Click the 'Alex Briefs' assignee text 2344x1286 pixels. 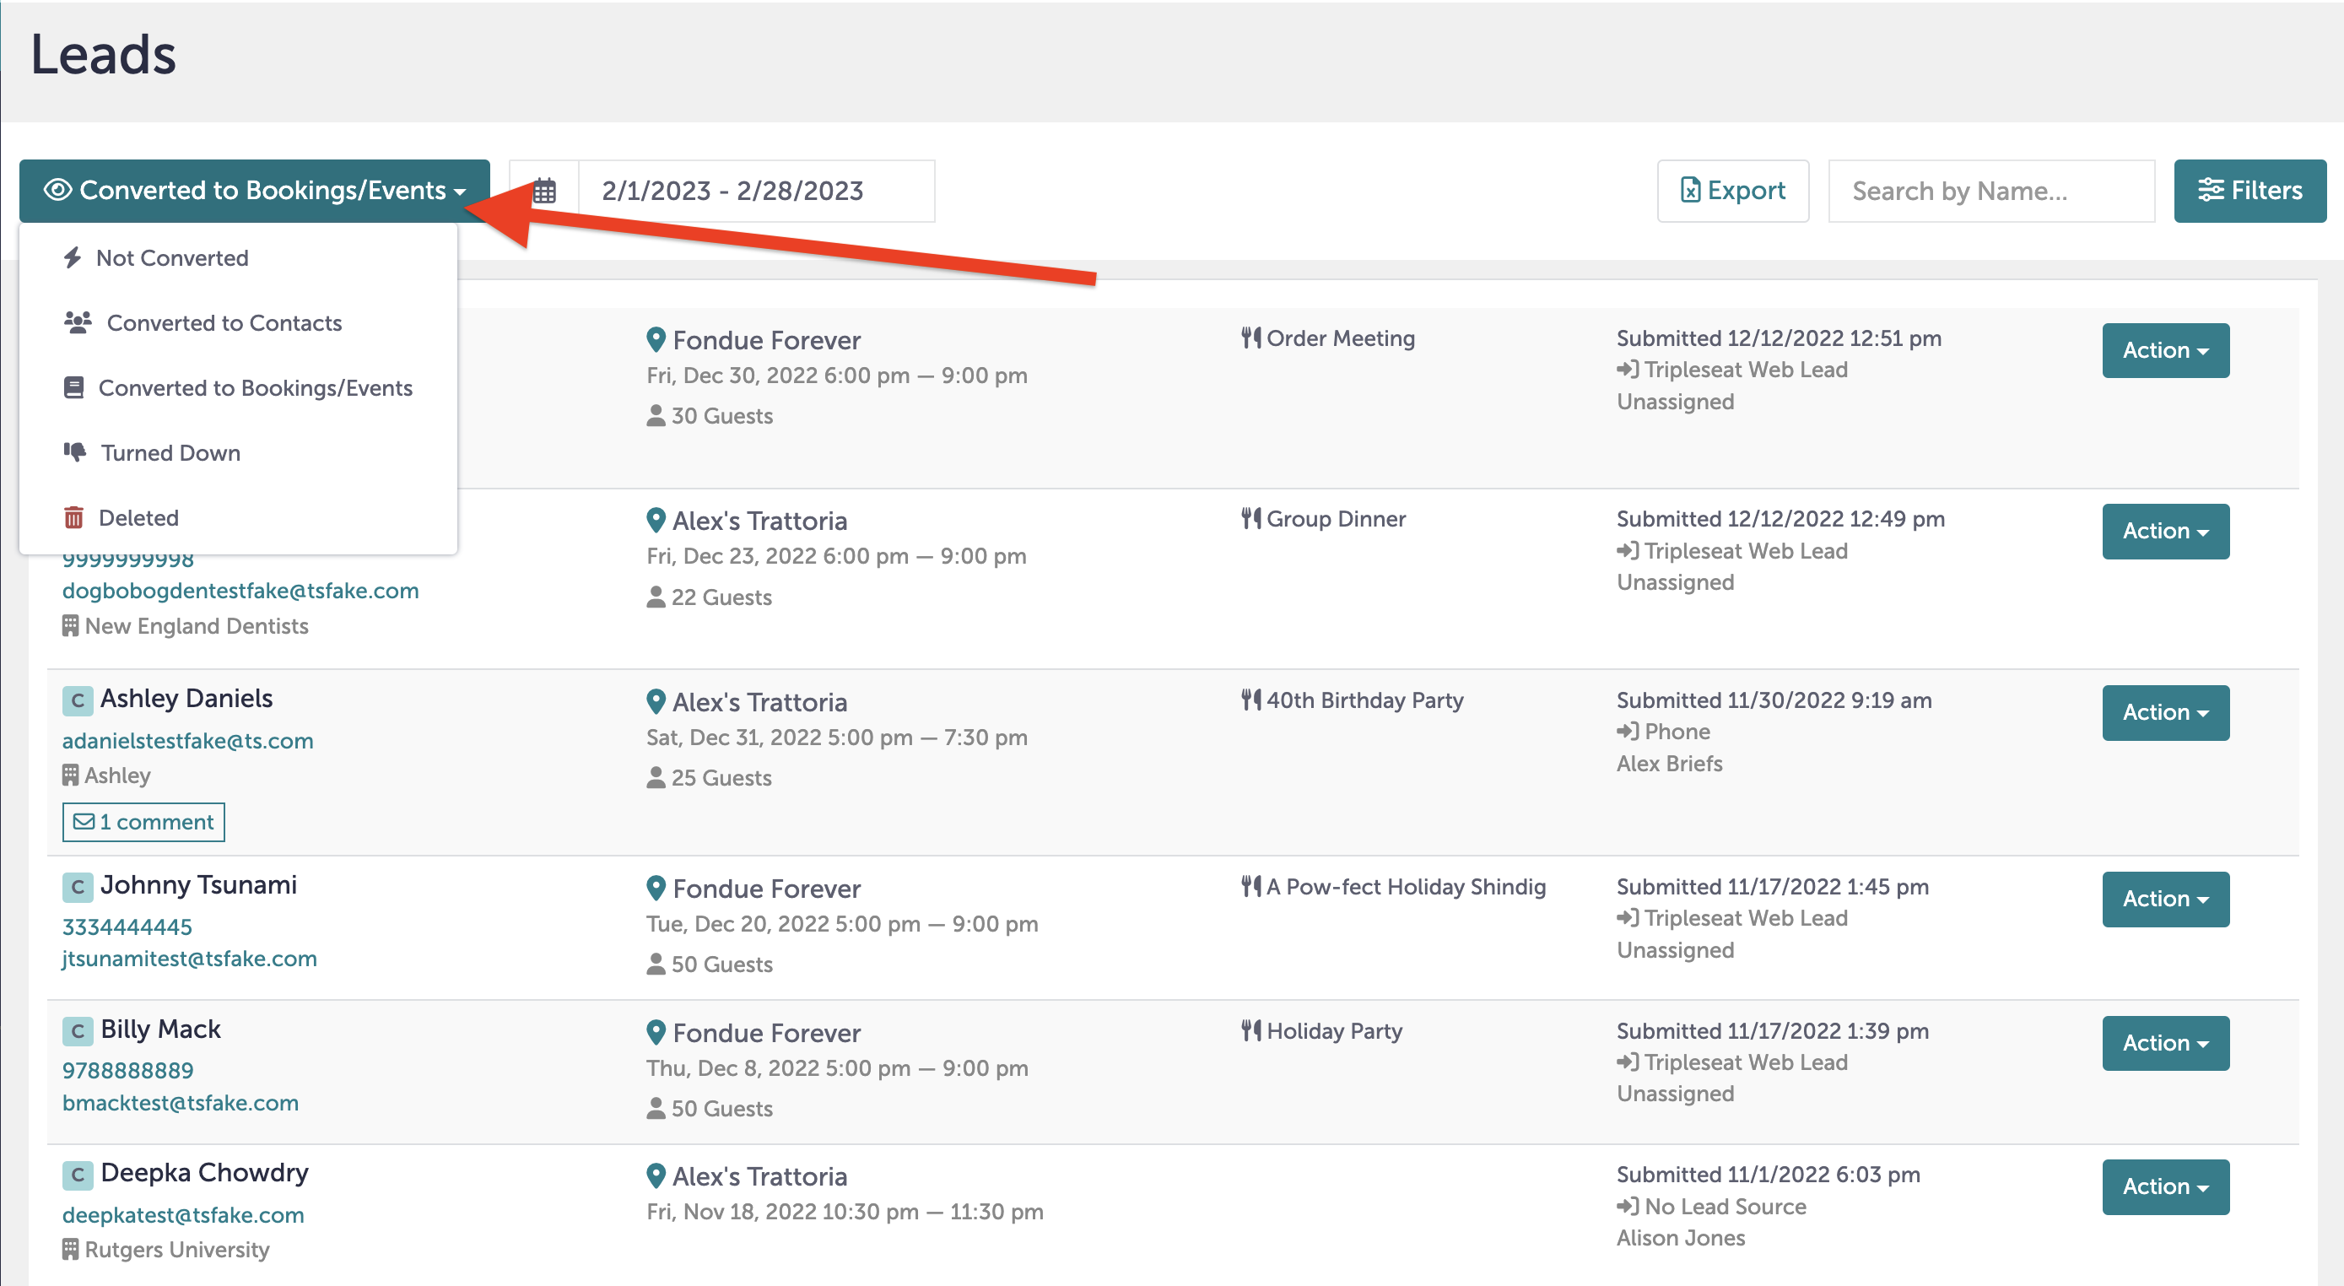click(1669, 764)
